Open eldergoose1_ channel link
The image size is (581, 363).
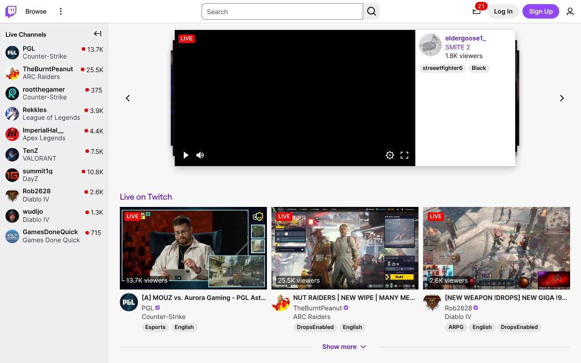(x=466, y=38)
